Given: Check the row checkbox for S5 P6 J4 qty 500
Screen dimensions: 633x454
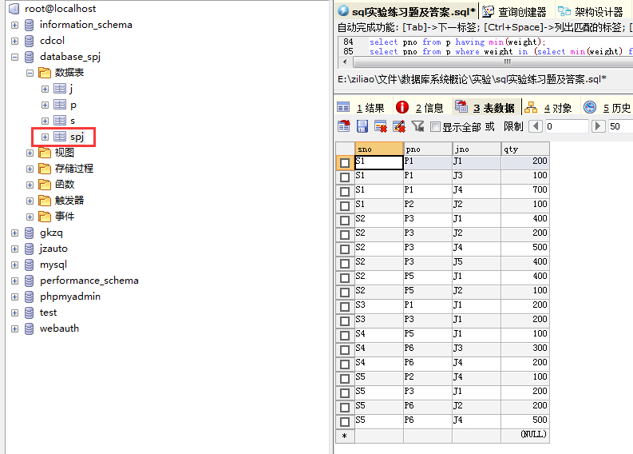Looking at the screenshot, I should coord(345,422).
